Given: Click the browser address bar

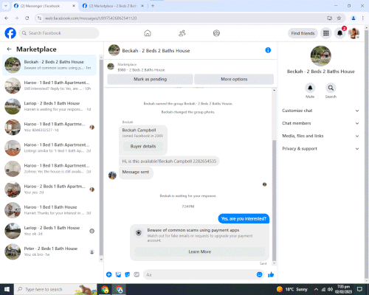Looking at the screenshot, I should (x=182, y=18).
